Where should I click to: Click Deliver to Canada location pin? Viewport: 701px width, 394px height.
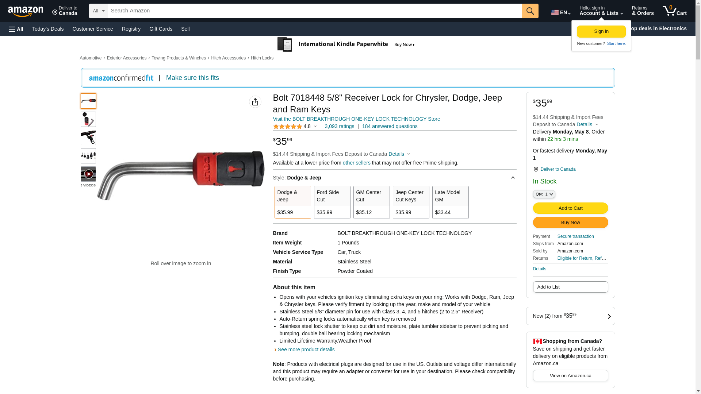536,169
